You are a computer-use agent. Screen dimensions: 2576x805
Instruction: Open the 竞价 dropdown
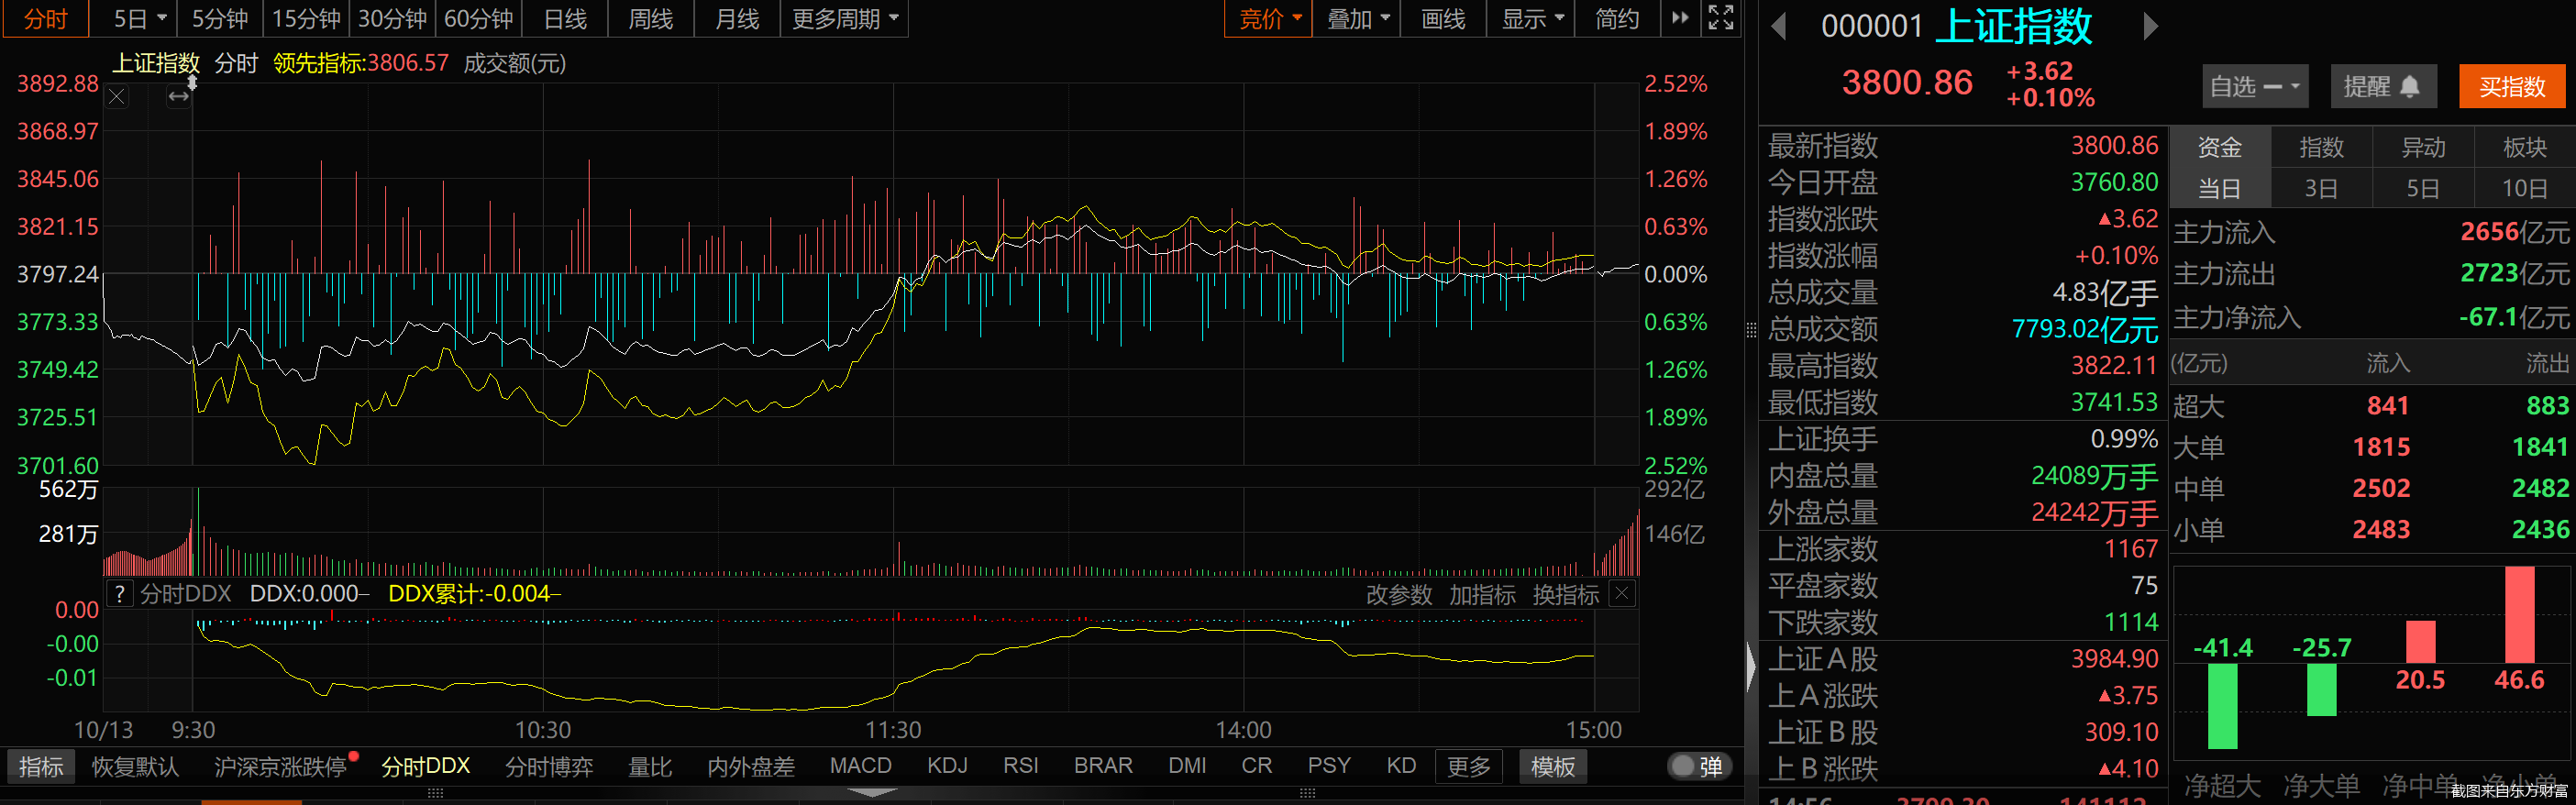click(x=1269, y=19)
